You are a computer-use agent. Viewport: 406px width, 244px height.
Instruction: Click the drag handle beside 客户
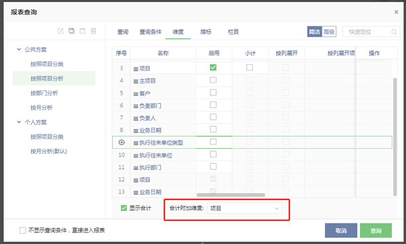[136, 94]
